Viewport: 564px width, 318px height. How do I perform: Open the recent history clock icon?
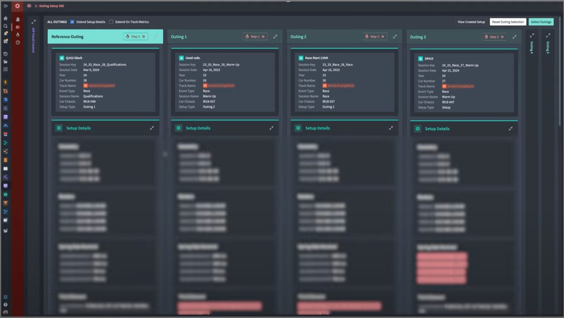coord(5,54)
